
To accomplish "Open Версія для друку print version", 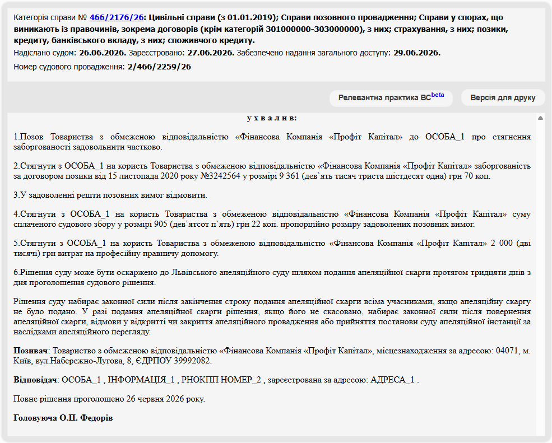I will click(x=503, y=98).
